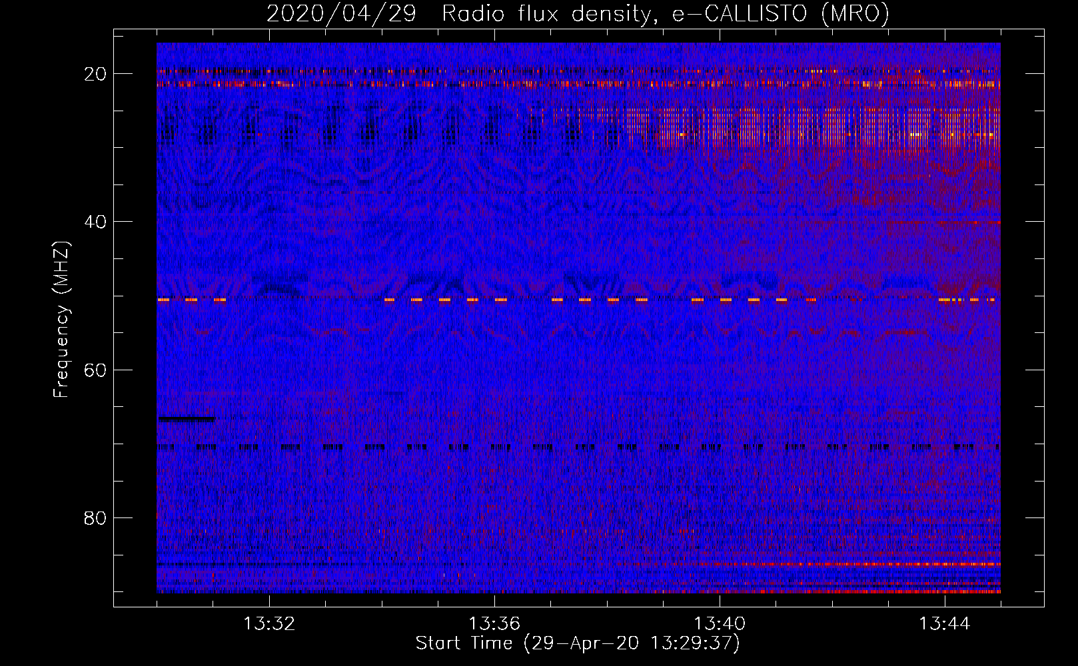
Task: Click the 40 frequency tick label
Action: pos(95,222)
